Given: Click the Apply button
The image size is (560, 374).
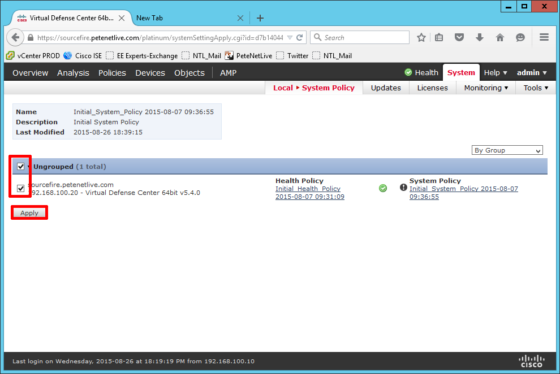Looking at the screenshot, I should (29, 213).
